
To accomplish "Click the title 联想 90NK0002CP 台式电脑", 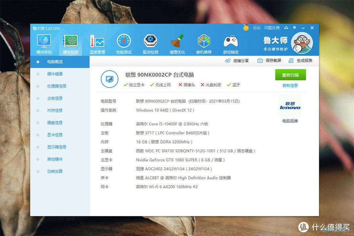I will (x=160, y=75).
